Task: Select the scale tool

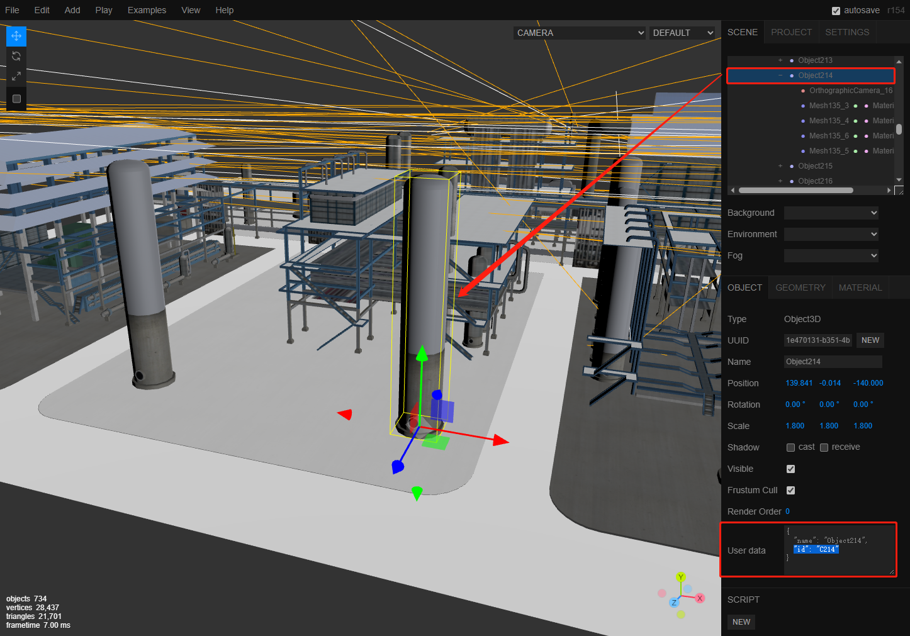Action: click(x=16, y=76)
